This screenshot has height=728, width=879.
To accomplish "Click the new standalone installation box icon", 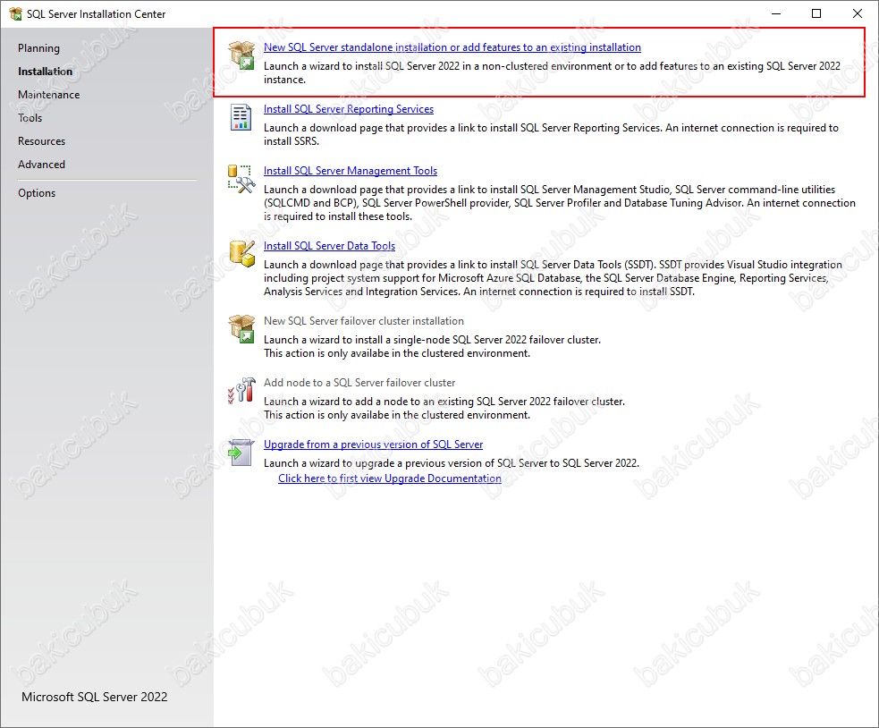I will [x=241, y=55].
